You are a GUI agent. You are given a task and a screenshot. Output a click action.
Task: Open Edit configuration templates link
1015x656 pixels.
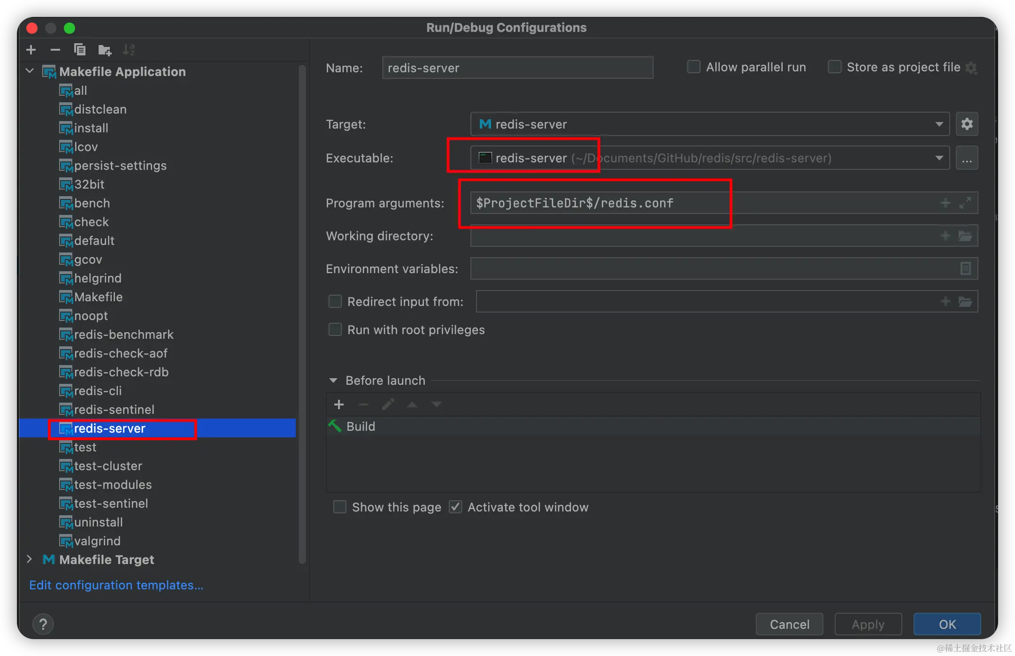click(116, 585)
